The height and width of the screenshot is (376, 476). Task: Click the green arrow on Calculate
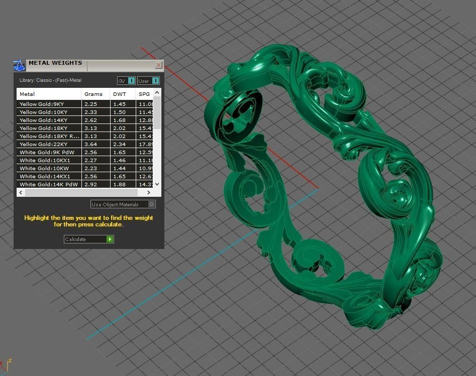110,239
